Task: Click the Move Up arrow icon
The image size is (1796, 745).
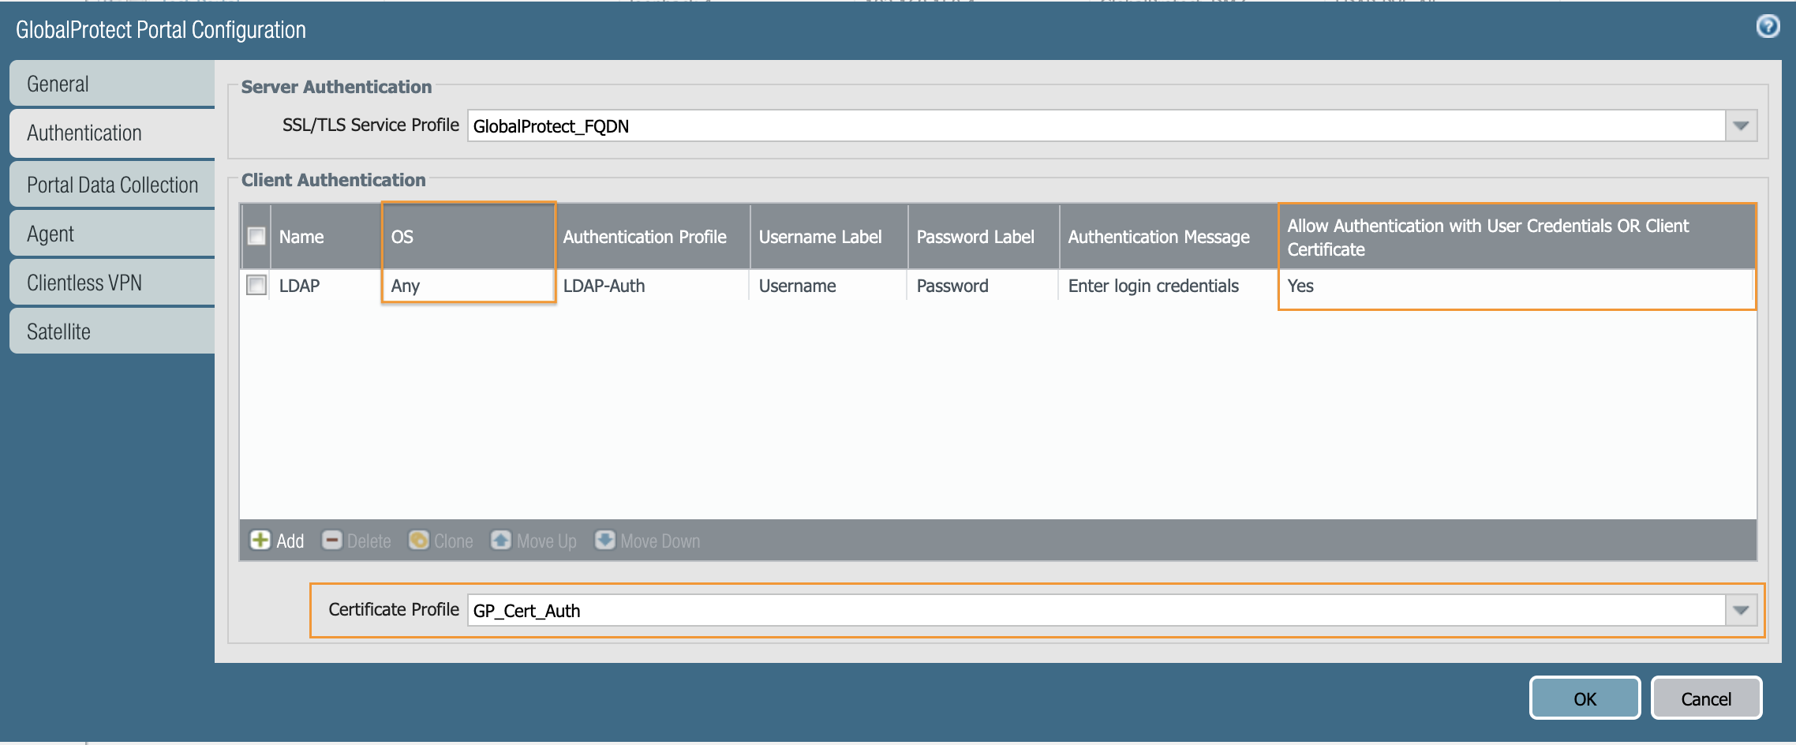Action: click(502, 541)
